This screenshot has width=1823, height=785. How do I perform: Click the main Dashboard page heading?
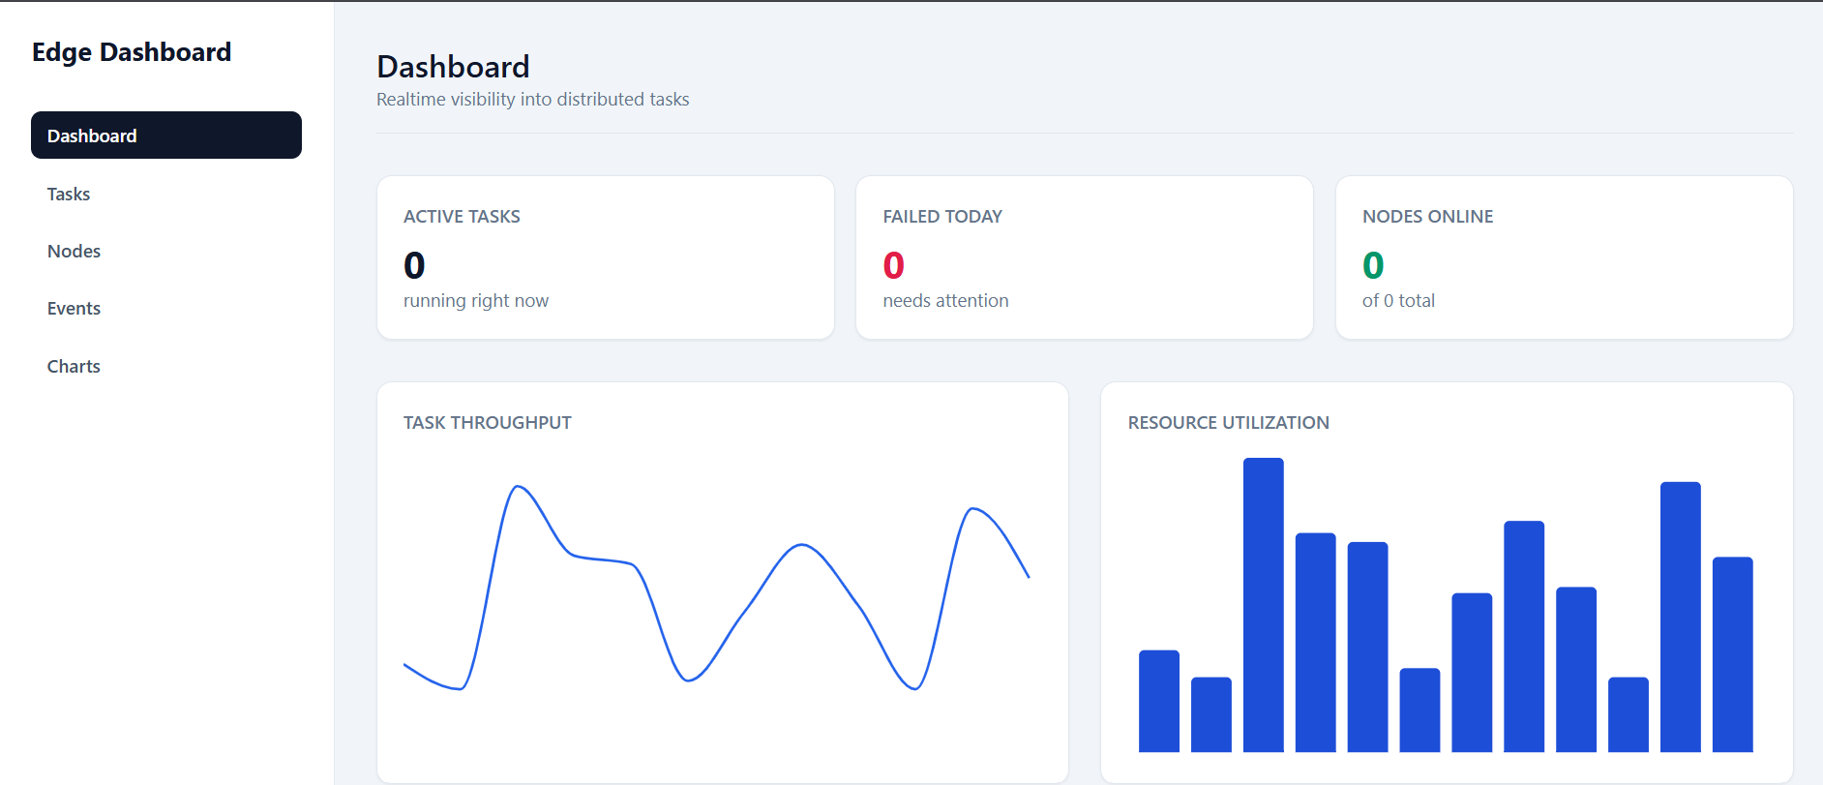pyautogui.click(x=453, y=67)
